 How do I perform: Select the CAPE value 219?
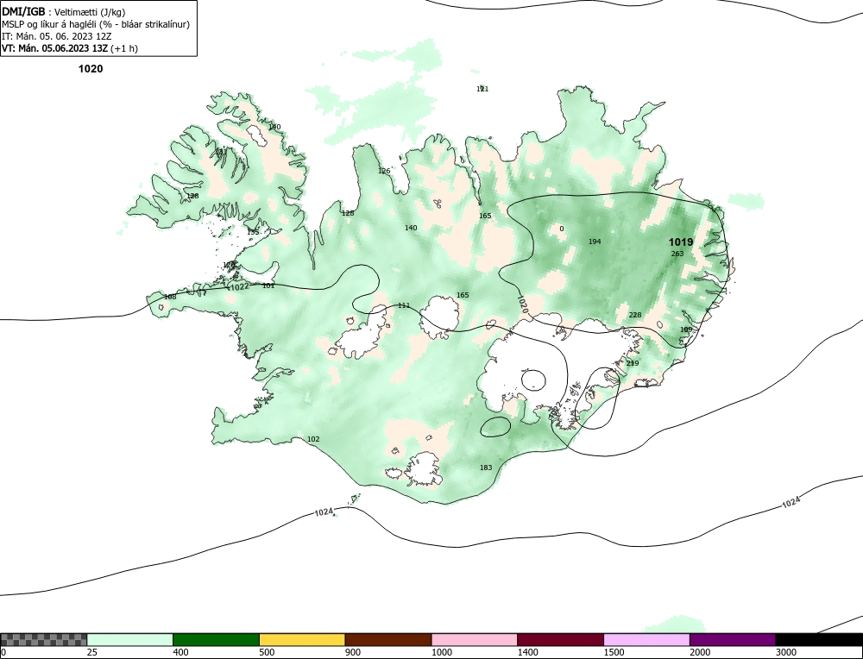coord(633,363)
